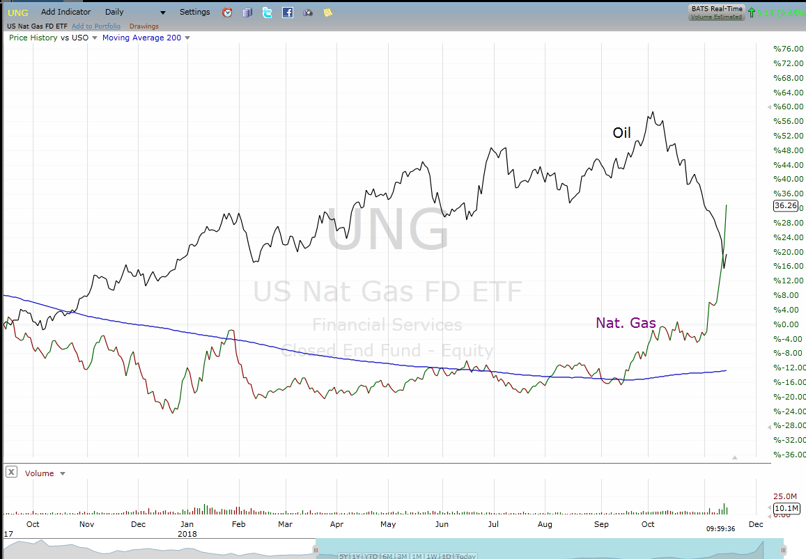Click the %0.00 axis label

tap(786, 324)
